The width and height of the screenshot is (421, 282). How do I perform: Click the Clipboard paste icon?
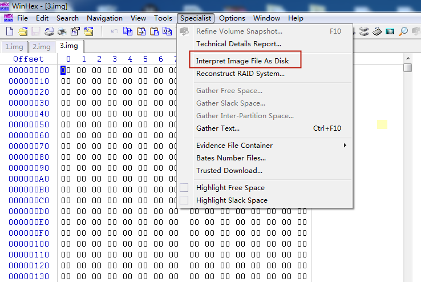coord(154,31)
